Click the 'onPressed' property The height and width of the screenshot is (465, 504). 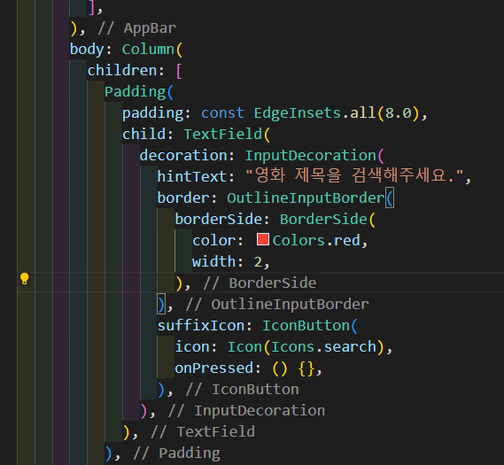pyautogui.click(x=214, y=368)
